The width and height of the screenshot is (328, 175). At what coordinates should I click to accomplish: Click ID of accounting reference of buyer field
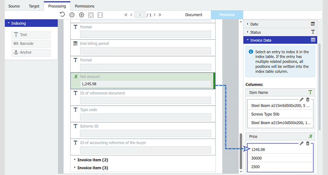146,150
